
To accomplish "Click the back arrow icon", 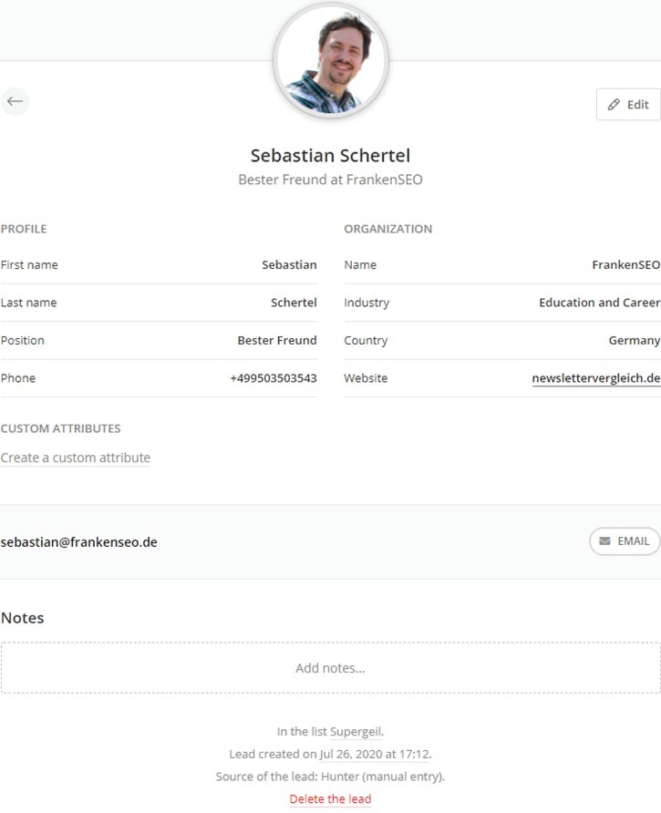I will point(15,101).
